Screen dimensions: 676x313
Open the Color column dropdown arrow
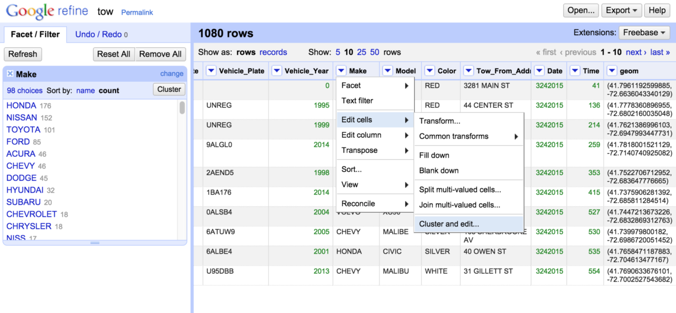tap(429, 71)
